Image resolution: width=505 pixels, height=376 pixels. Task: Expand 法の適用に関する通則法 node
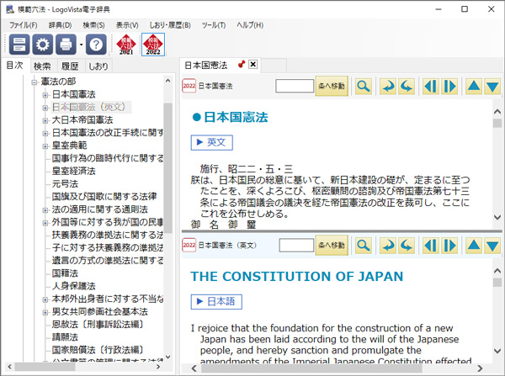tap(45, 210)
